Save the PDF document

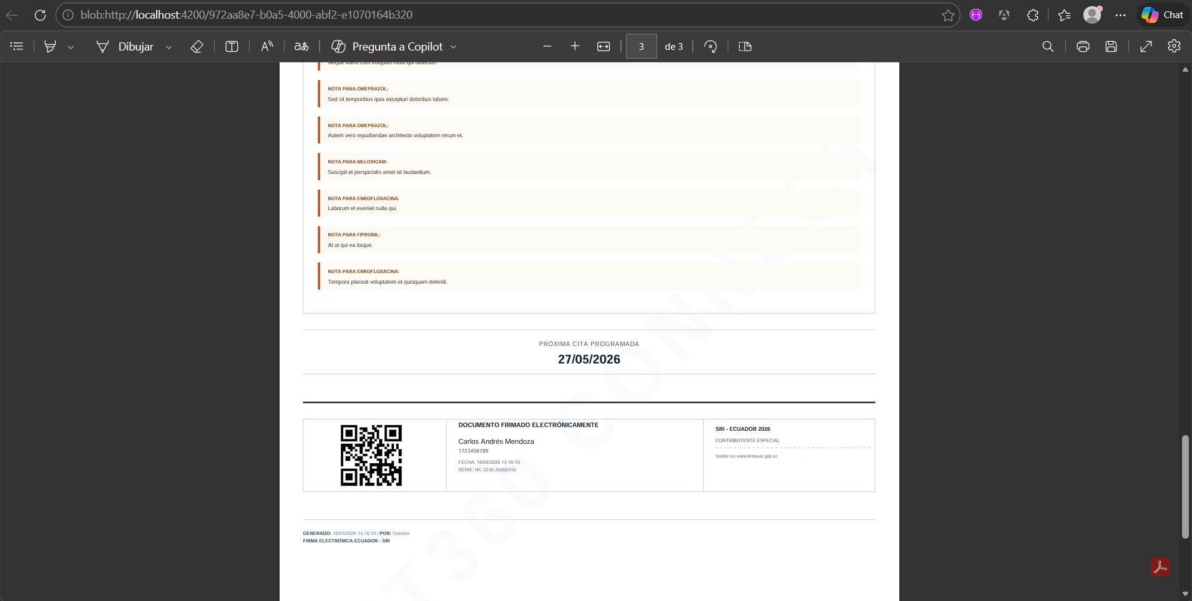[1111, 46]
